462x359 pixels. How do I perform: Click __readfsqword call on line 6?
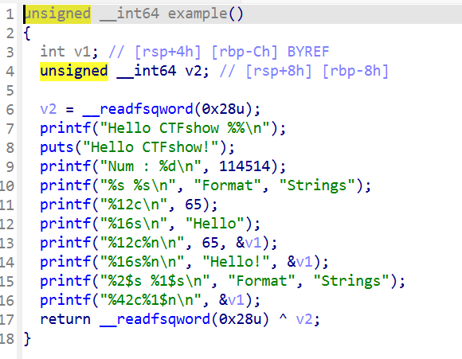[x=137, y=109]
